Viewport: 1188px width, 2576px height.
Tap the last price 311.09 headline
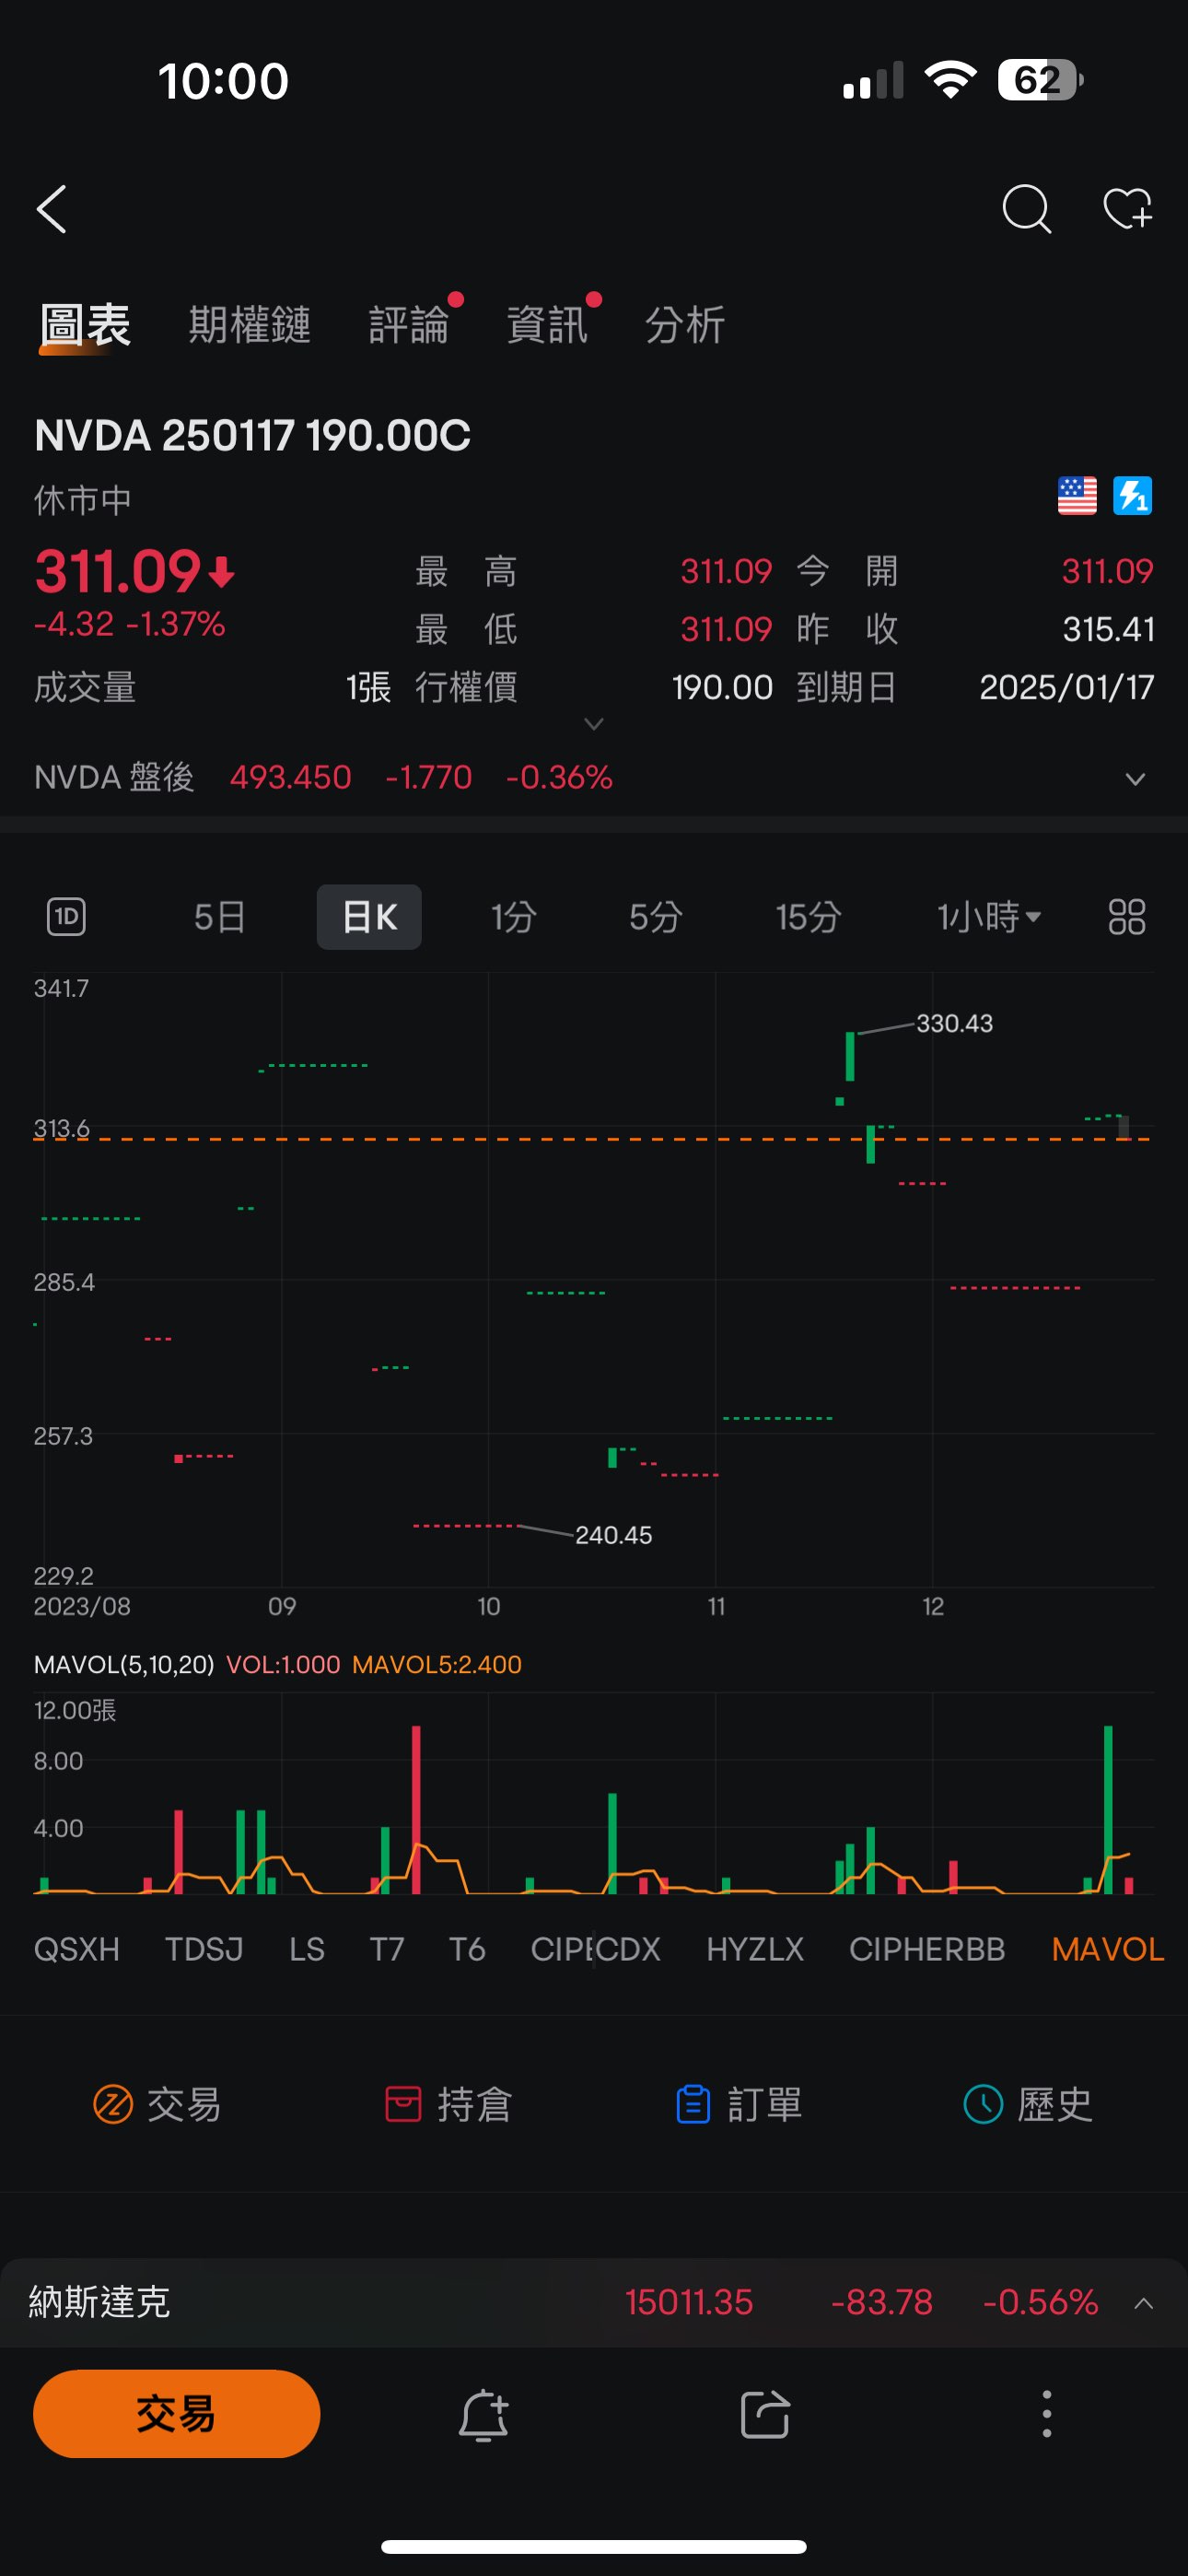119,571
